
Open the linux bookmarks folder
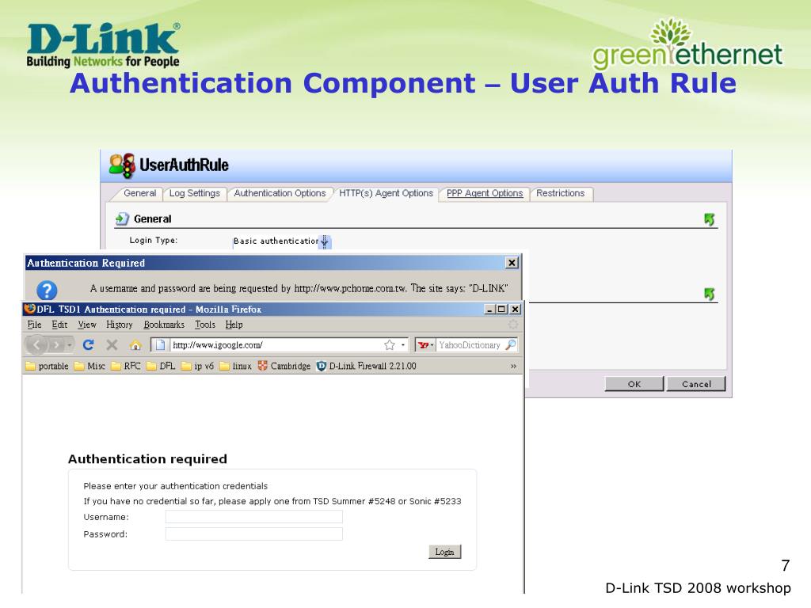tap(235, 366)
